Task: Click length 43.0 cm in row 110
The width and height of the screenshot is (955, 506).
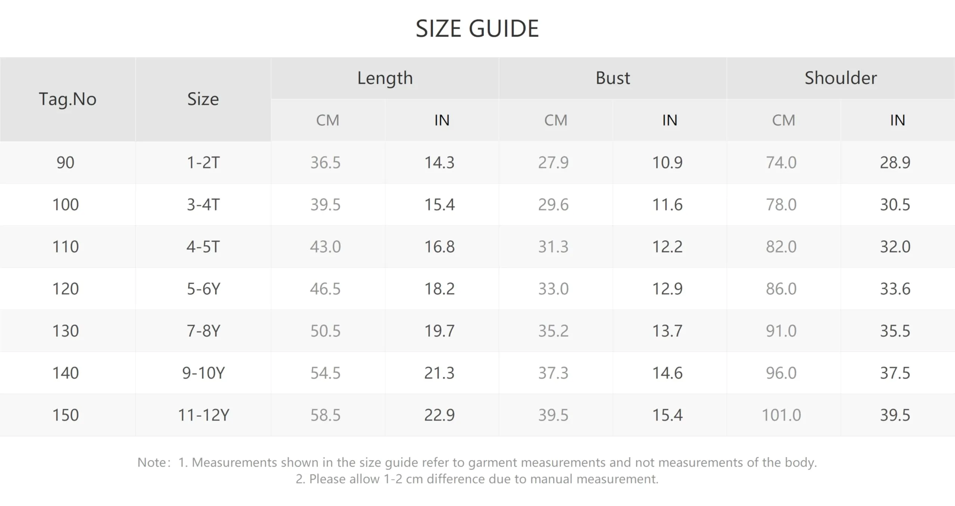Action: pyautogui.click(x=325, y=247)
